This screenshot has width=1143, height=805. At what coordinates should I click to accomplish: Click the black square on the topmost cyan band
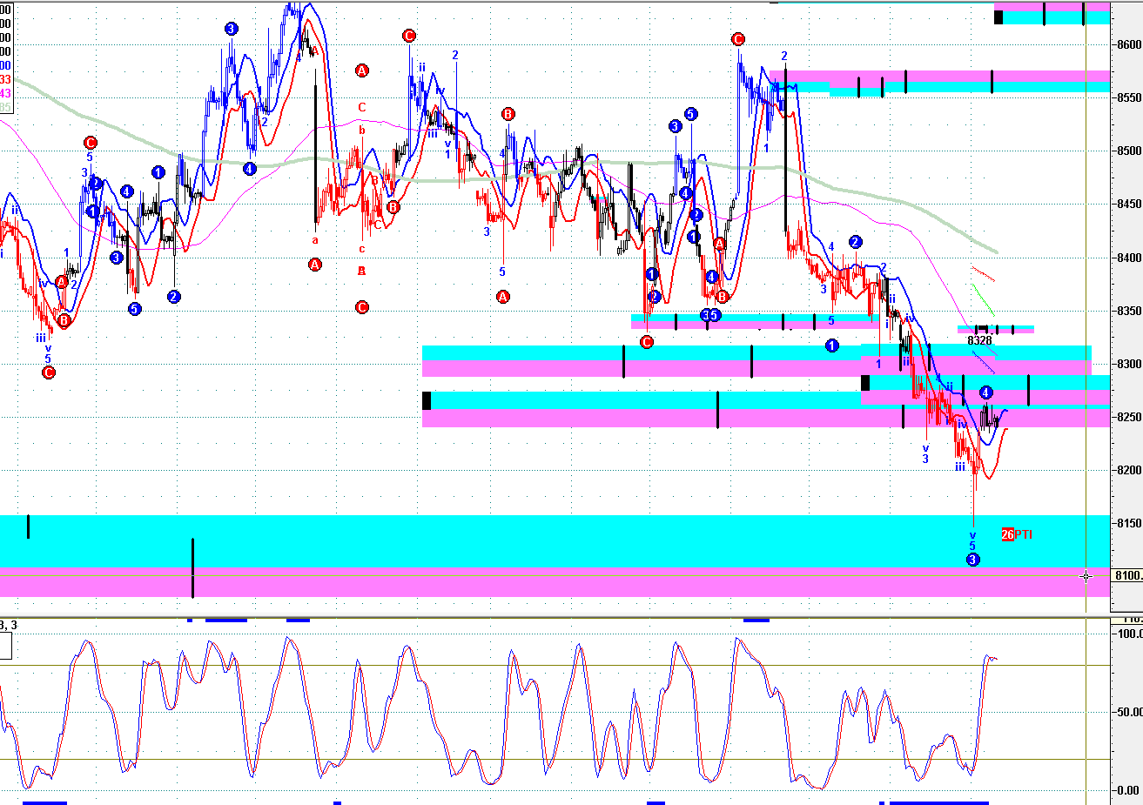(998, 17)
